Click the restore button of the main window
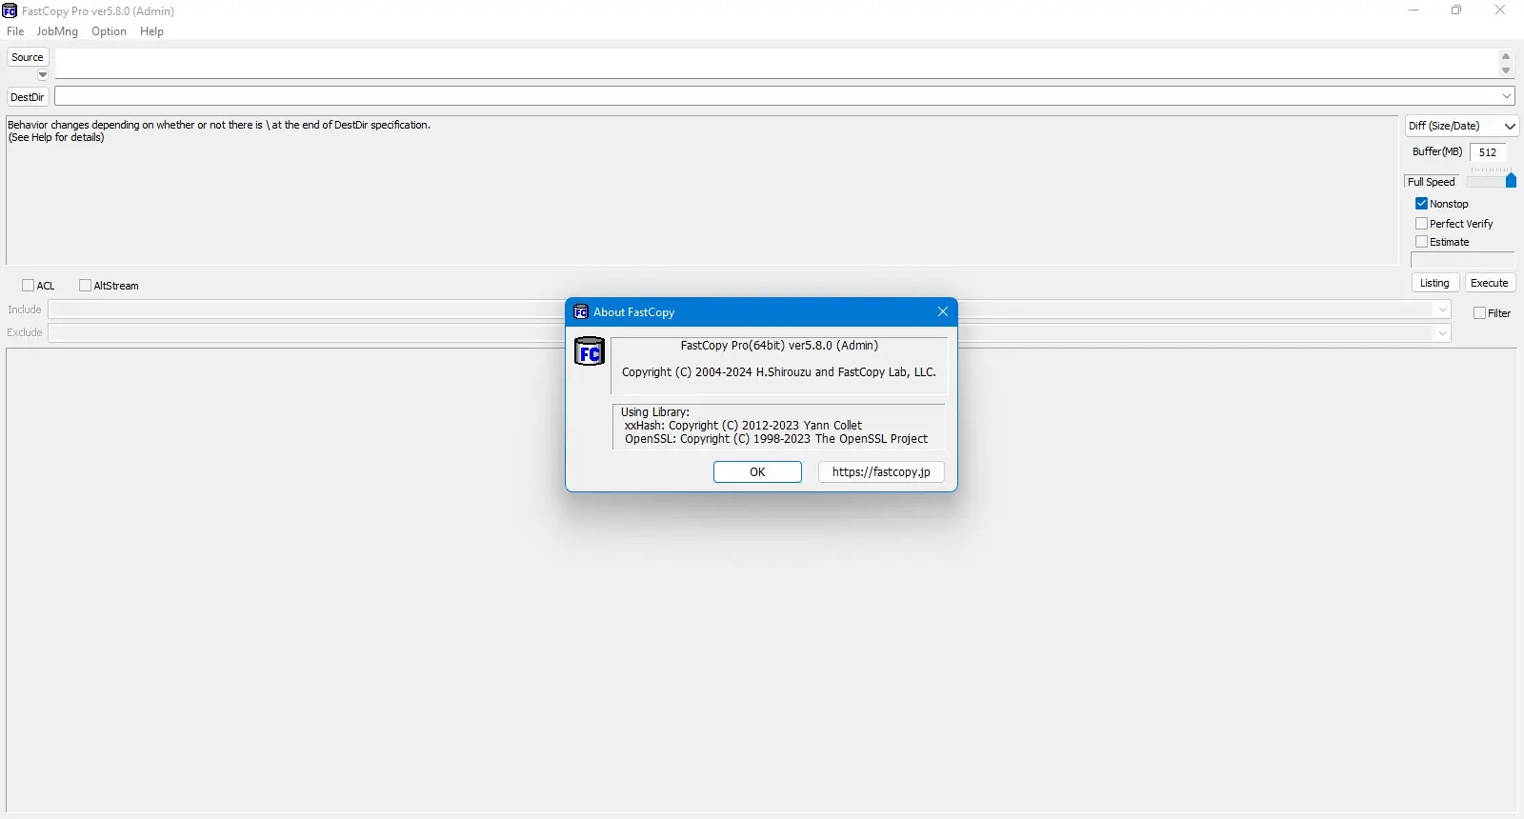 1456,10
